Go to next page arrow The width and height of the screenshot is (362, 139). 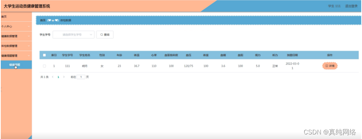click(64, 77)
